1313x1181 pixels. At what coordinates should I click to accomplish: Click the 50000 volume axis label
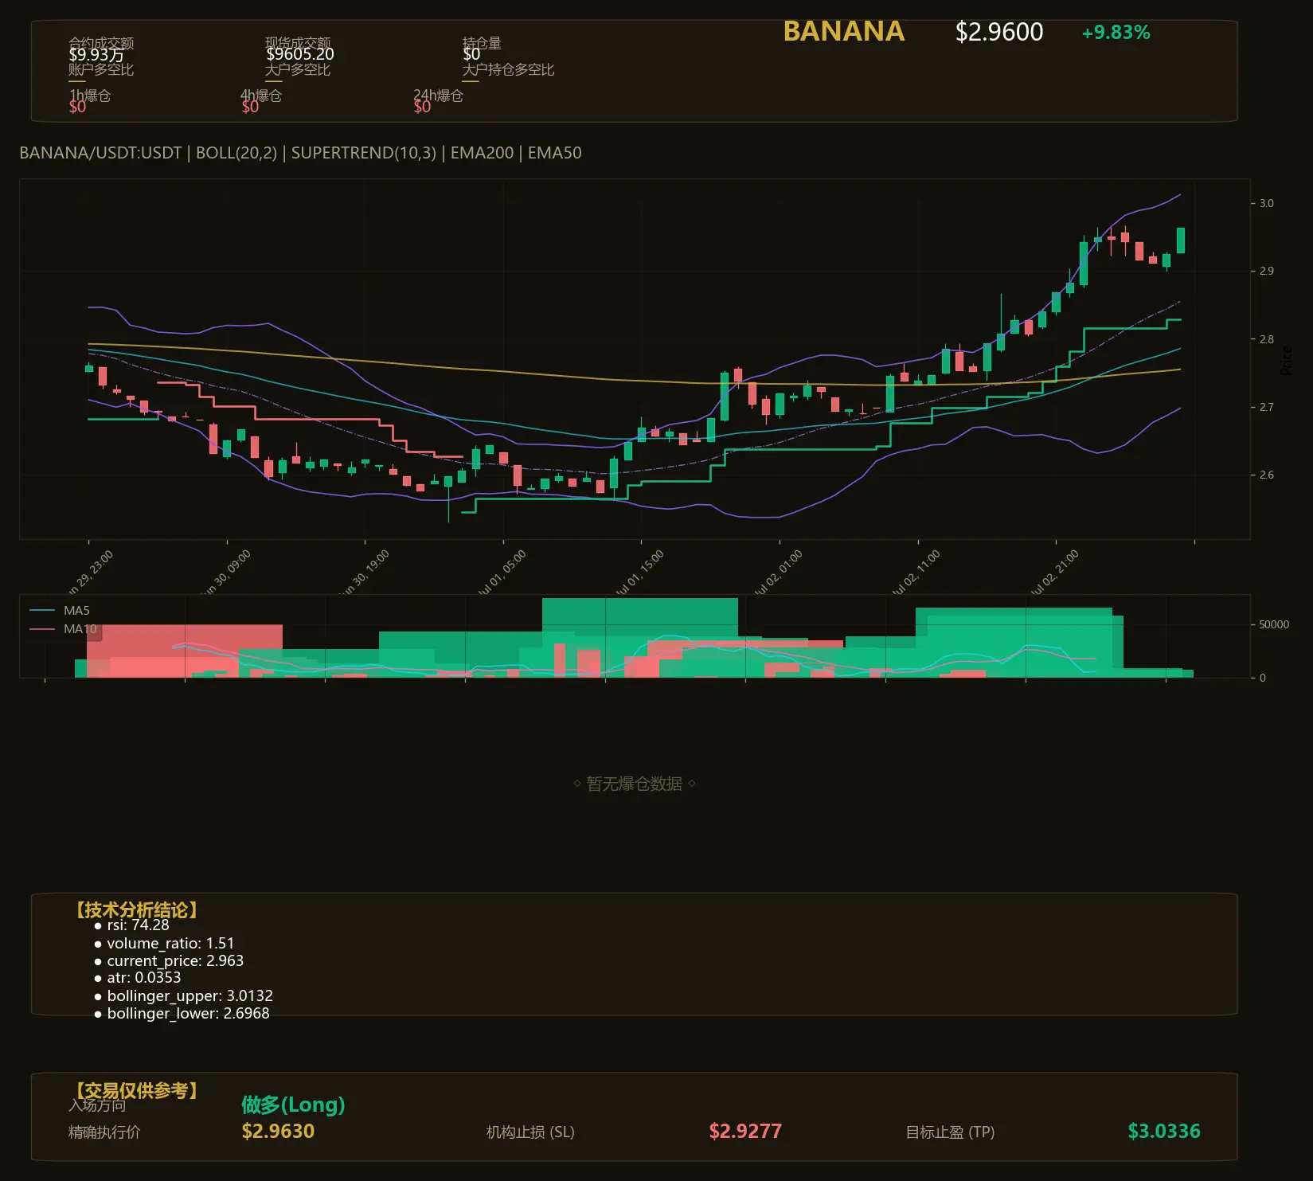point(1274,624)
